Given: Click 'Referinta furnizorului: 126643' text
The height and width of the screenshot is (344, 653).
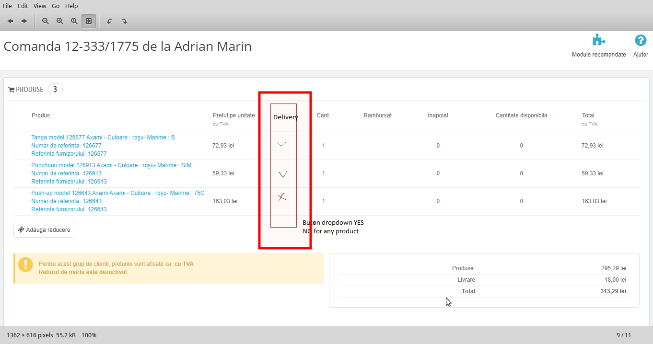Looking at the screenshot, I should coord(69,209).
